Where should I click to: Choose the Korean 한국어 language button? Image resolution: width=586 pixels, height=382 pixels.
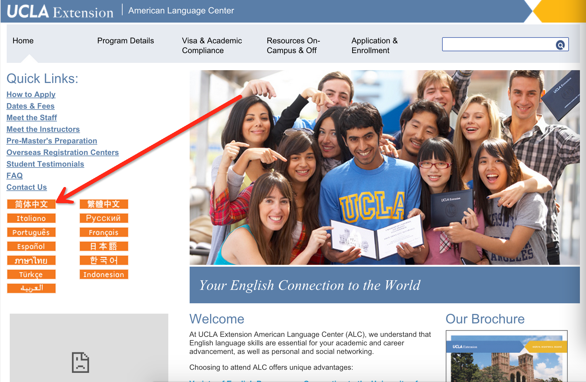point(104,260)
